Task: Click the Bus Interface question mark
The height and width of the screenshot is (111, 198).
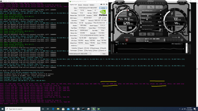Action: pos(106,23)
